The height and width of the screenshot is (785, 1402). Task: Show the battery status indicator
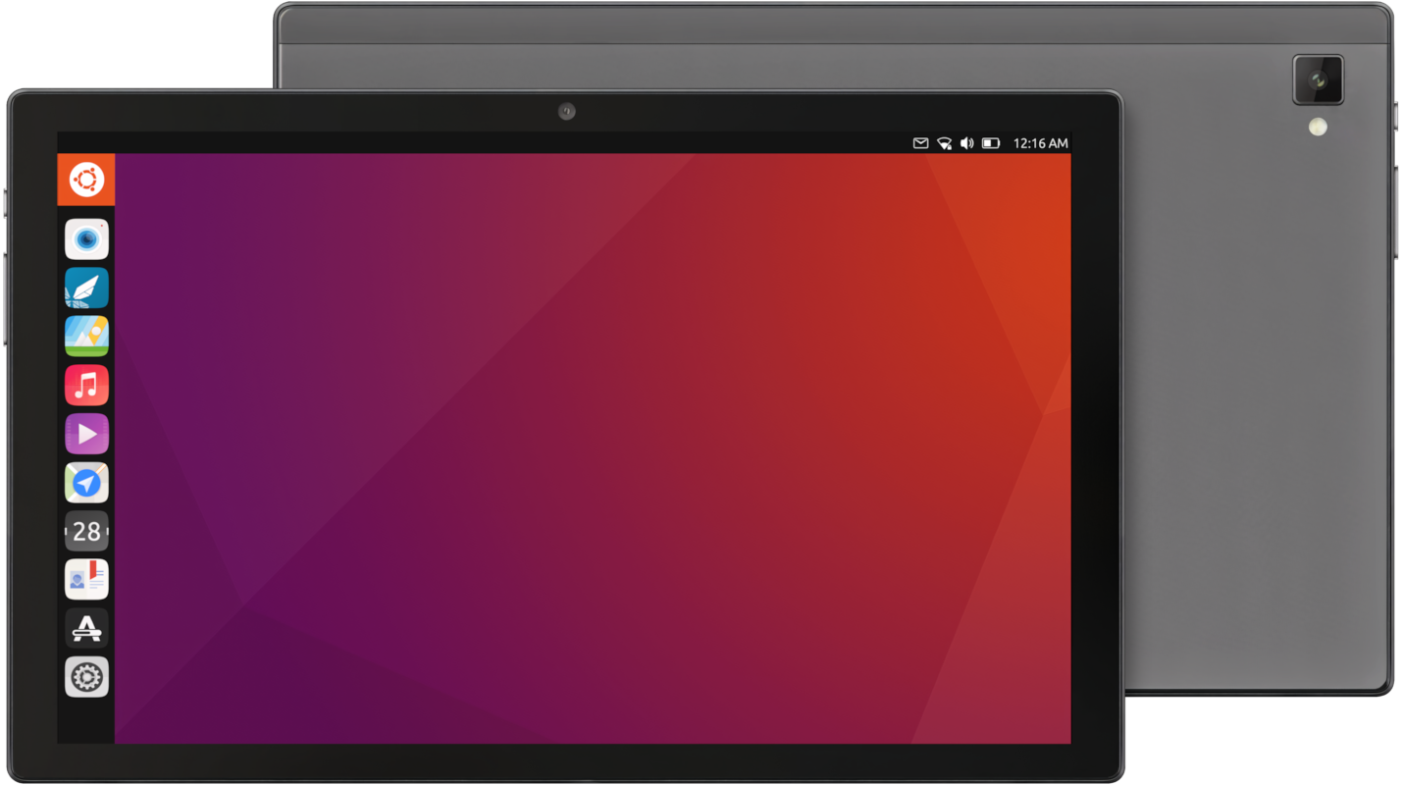coord(991,143)
